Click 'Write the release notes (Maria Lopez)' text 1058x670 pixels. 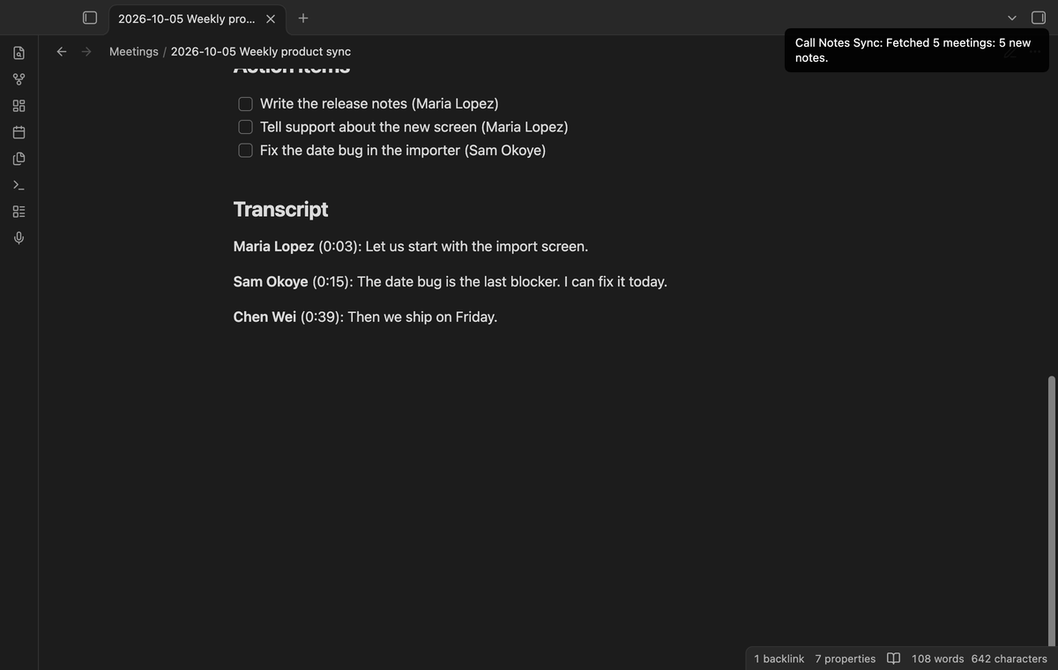click(379, 104)
